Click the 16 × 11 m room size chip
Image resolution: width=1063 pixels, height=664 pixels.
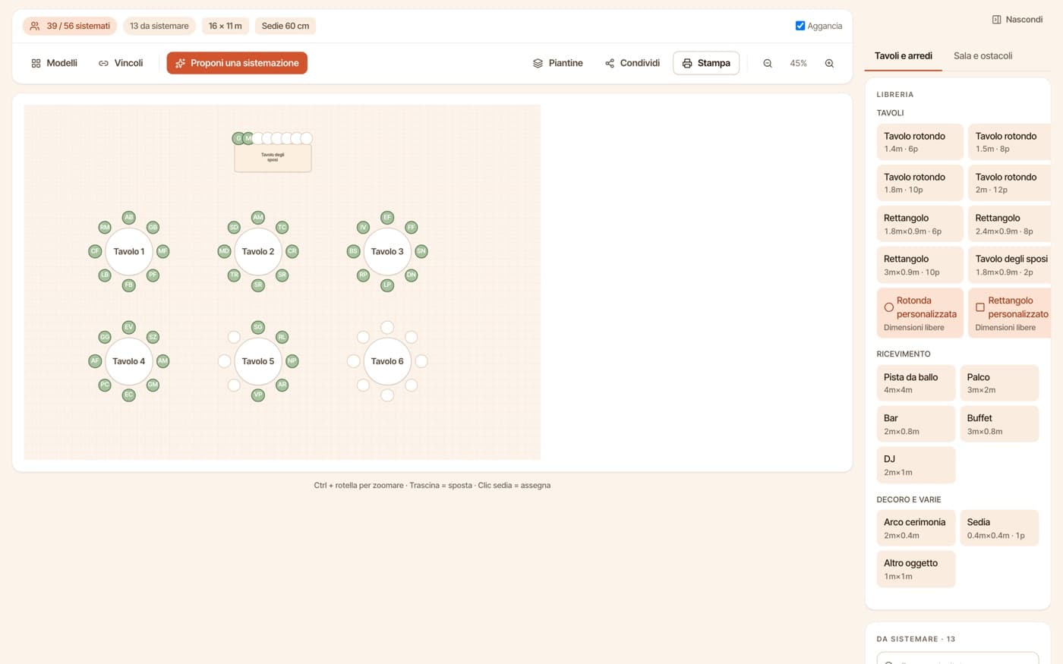(226, 26)
